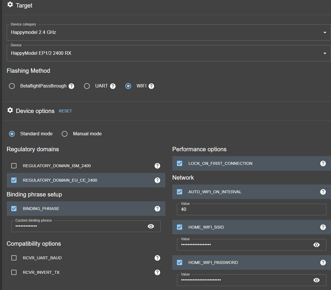The width and height of the screenshot is (331, 290).
Task: Open the Device category dropdown
Action: click(x=325, y=32)
